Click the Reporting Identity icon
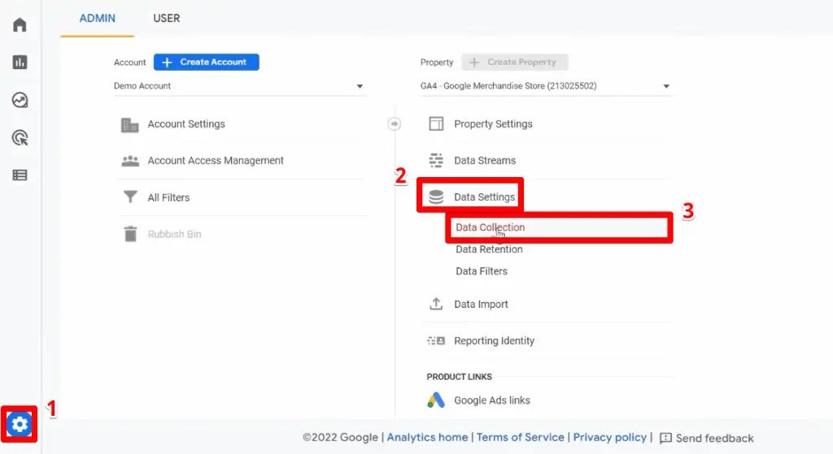 436,340
